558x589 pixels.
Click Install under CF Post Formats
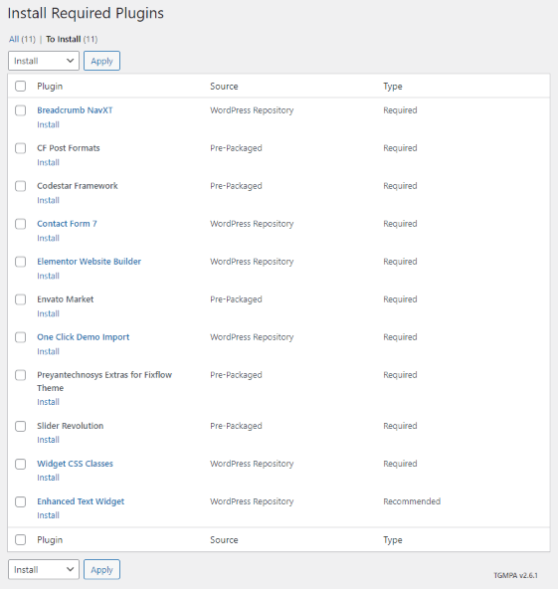(x=48, y=162)
